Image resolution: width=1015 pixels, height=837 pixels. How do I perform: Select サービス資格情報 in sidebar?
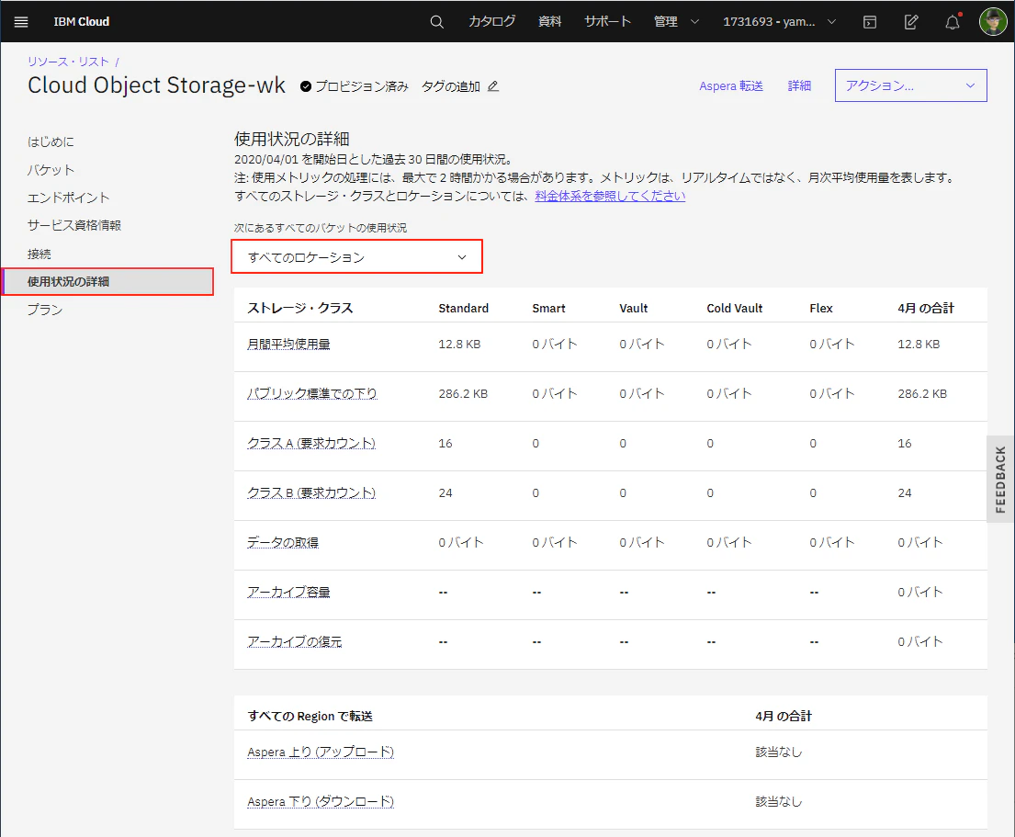click(73, 225)
